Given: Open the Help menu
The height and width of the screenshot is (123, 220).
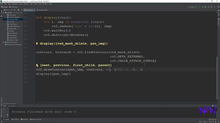Looking at the screenshot, I should point(51,4).
